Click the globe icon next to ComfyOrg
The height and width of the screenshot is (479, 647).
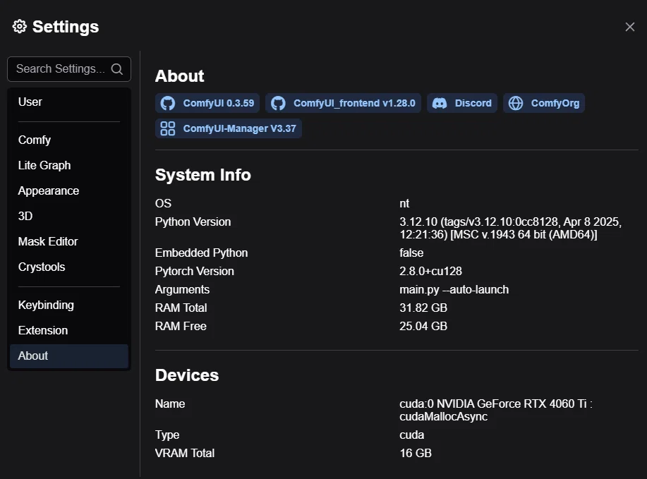516,103
